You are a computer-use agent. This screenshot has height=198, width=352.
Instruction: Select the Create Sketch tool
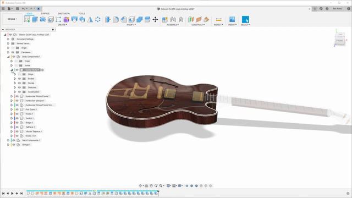[27, 20]
